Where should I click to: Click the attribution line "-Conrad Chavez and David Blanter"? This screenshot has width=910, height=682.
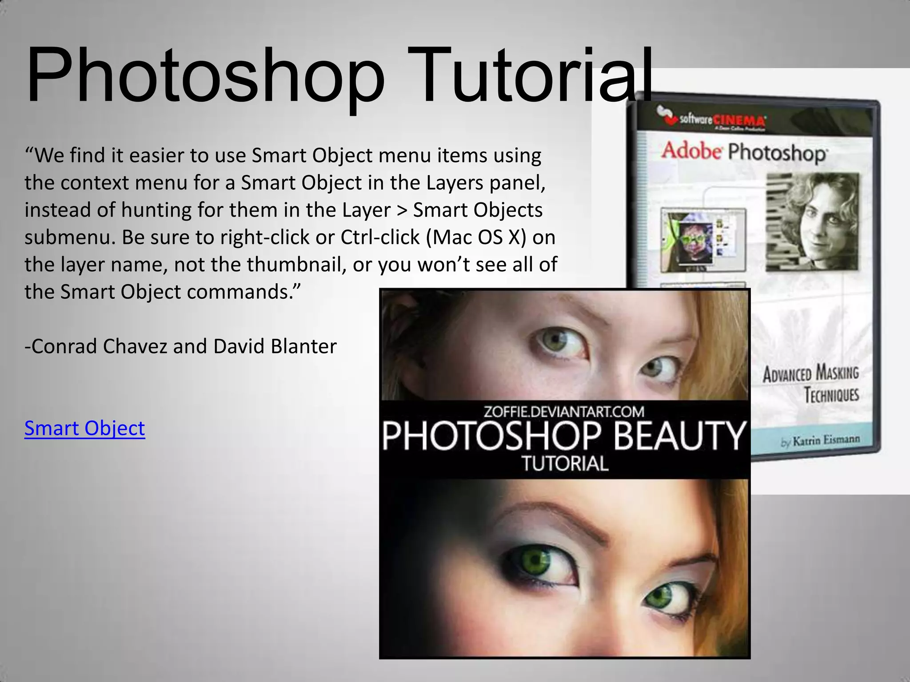point(180,346)
